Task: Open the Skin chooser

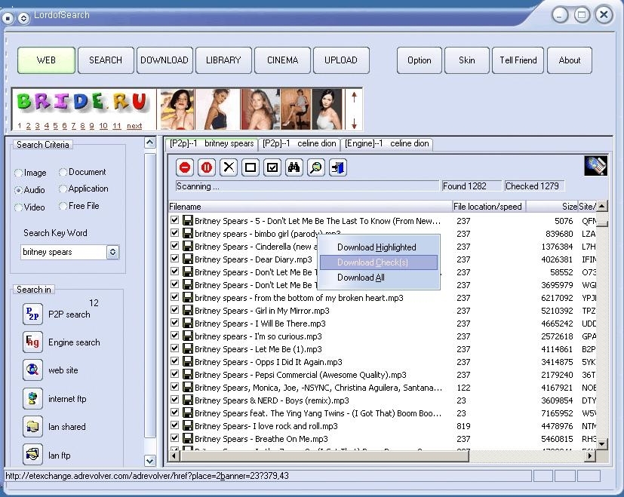Action: pyautogui.click(x=466, y=60)
